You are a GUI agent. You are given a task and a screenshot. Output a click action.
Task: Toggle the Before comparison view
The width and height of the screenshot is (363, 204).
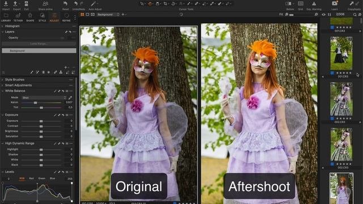pos(289,4)
